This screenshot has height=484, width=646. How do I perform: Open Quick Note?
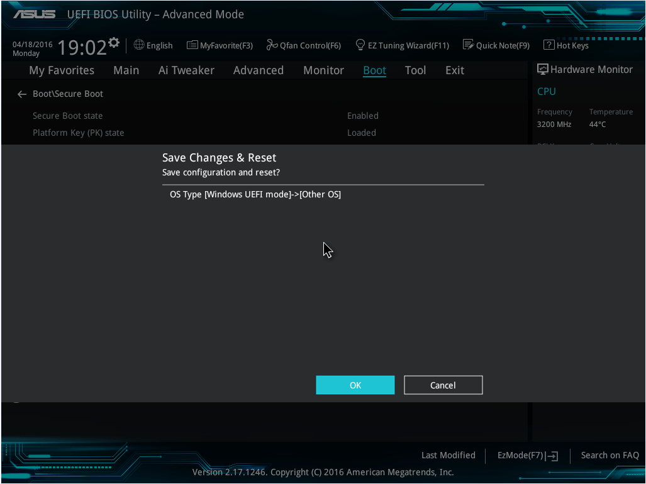pyautogui.click(x=496, y=45)
